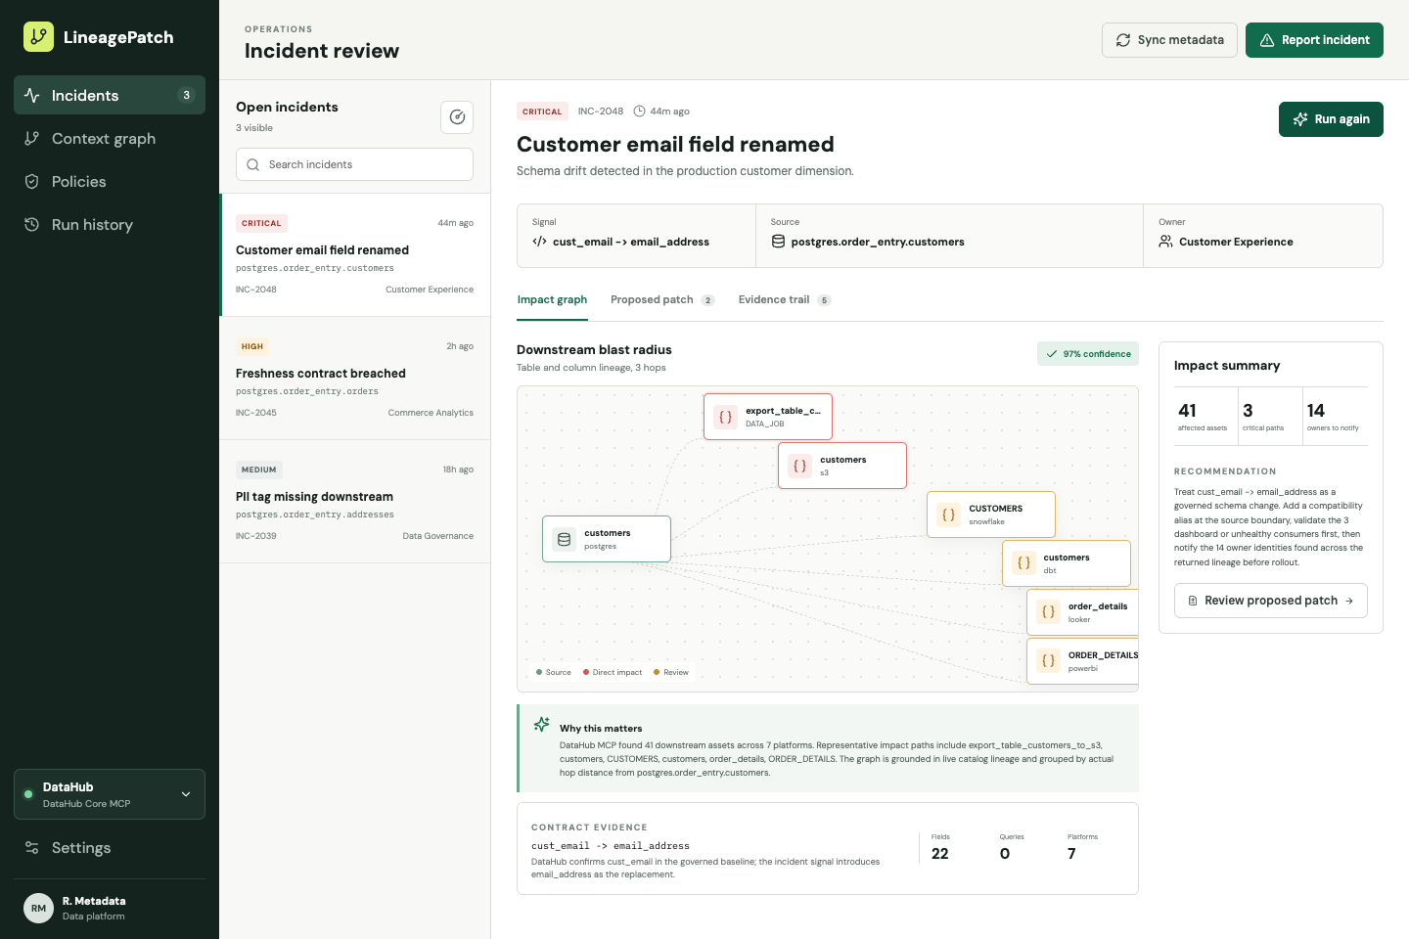Open the Freshness contract breached incident

(354, 379)
